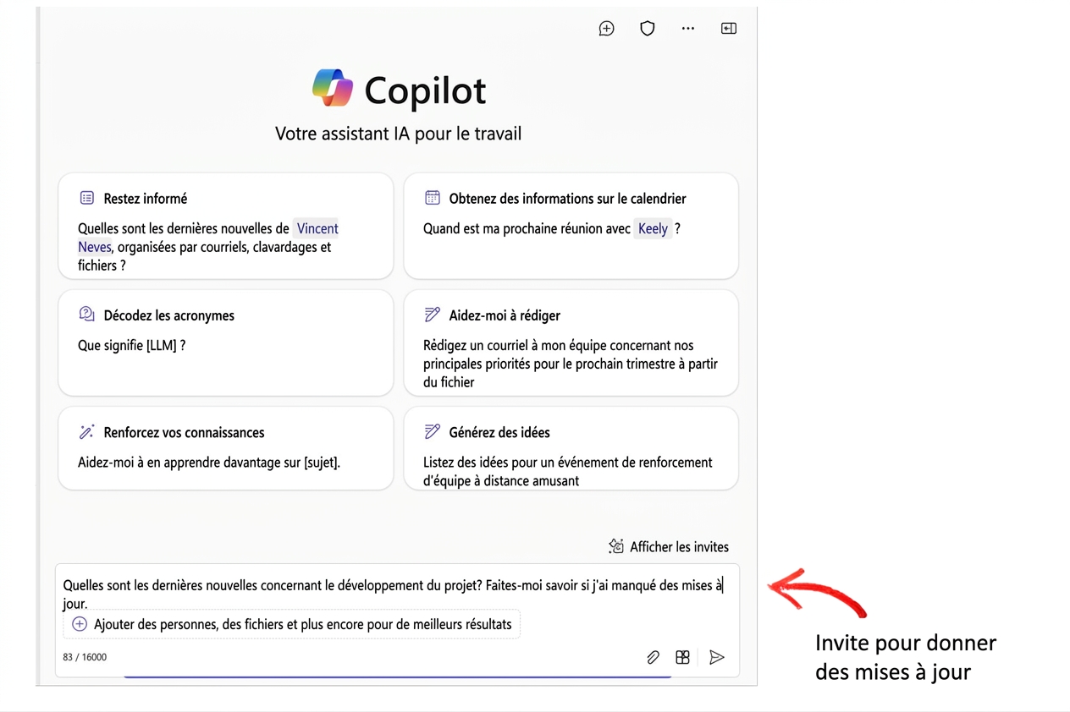Click the pencil icon beside Aidez-moi à rédiger
The image size is (1070, 712).
[x=433, y=315]
